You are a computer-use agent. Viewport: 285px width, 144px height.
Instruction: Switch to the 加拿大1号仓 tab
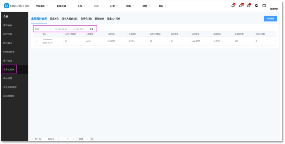point(114,19)
